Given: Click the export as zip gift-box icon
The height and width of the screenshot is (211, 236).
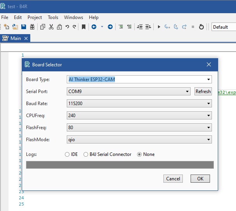Looking at the screenshot, I should [32, 27].
